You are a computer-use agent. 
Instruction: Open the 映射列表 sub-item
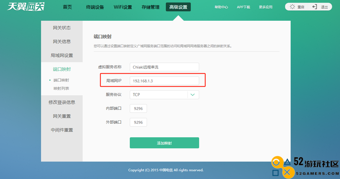61,88
